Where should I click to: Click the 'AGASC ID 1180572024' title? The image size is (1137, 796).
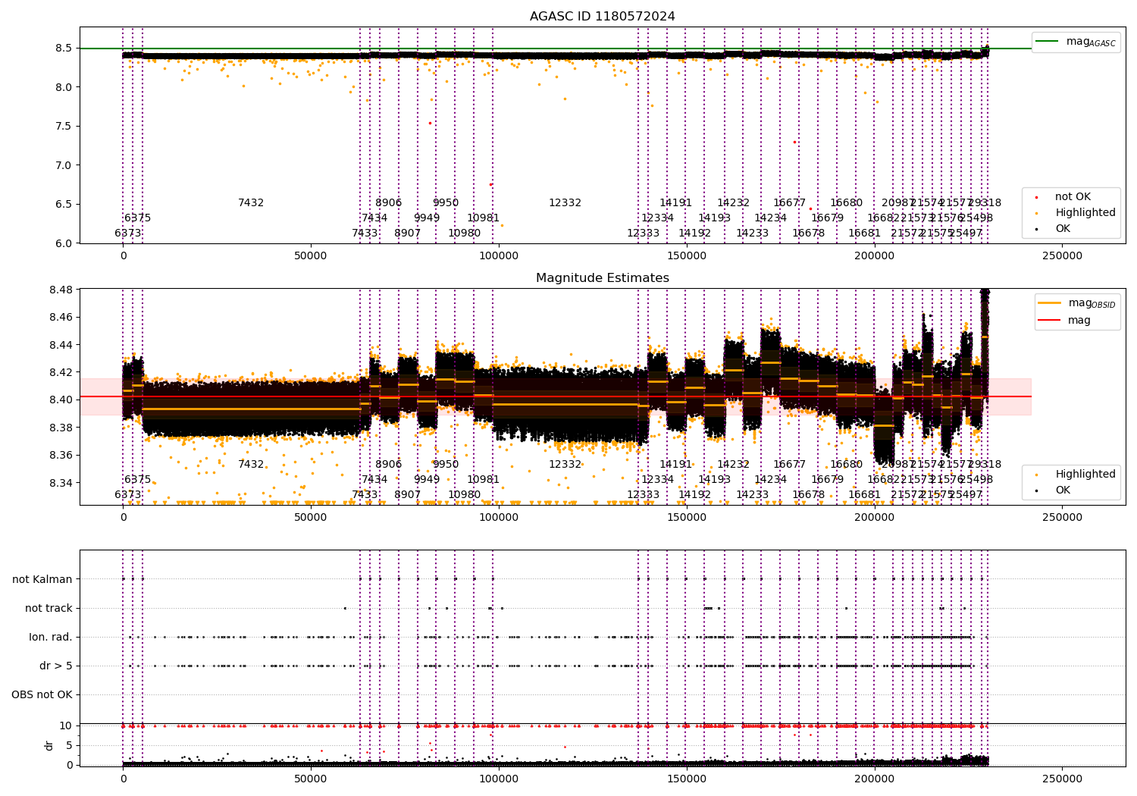[602, 17]
